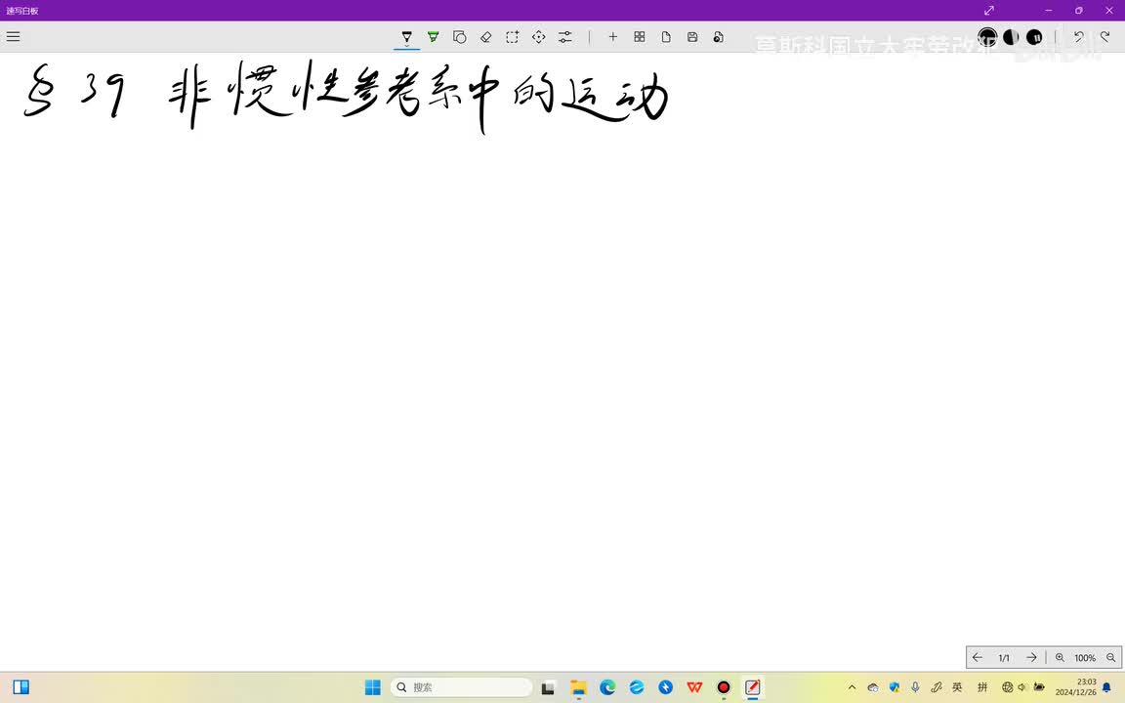The image size is (1125, 703).
Task: Click the export file icon
Action: click(718, 36)
